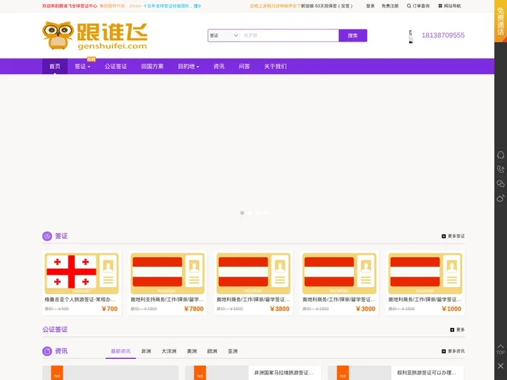Open the 资讯 nav item in purple bar
This screenshot has width=507, height=380.
219,66
